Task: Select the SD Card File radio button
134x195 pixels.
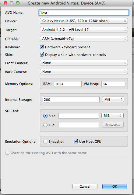Action: (x=45, y=125)
